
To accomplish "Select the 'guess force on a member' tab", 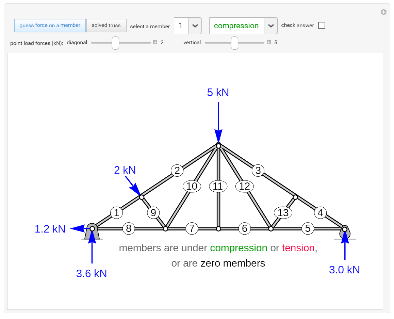I will point(50,26).
